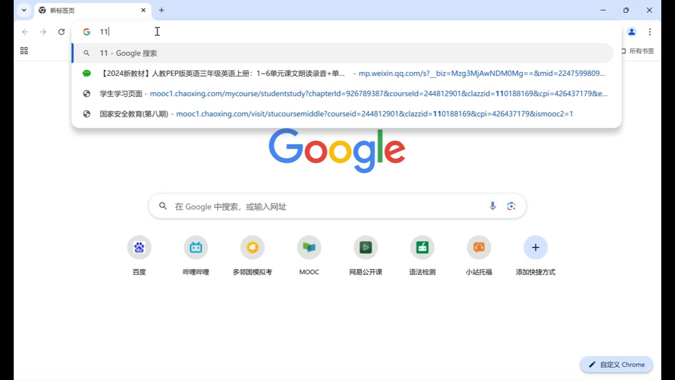Open Google Lens image search icon

pos(511,206)
